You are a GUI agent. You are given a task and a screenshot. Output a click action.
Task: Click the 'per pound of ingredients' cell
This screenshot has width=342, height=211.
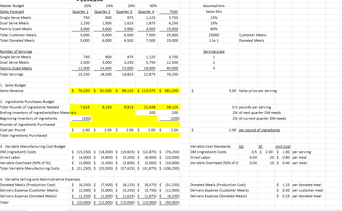[259, 130]
